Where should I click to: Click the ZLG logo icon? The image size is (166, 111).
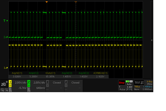pos(4,84)
